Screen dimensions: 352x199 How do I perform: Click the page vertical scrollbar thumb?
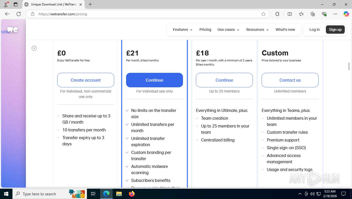point(349,66)
